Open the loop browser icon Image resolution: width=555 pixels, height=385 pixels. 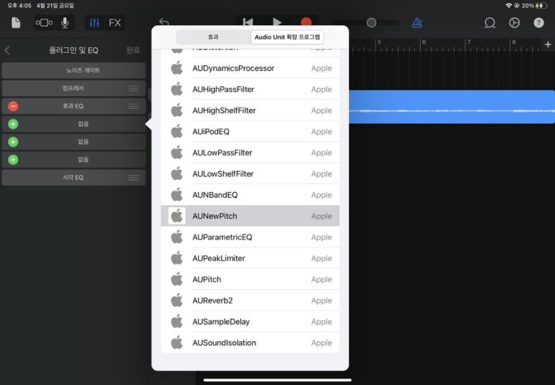click(490, 23)
